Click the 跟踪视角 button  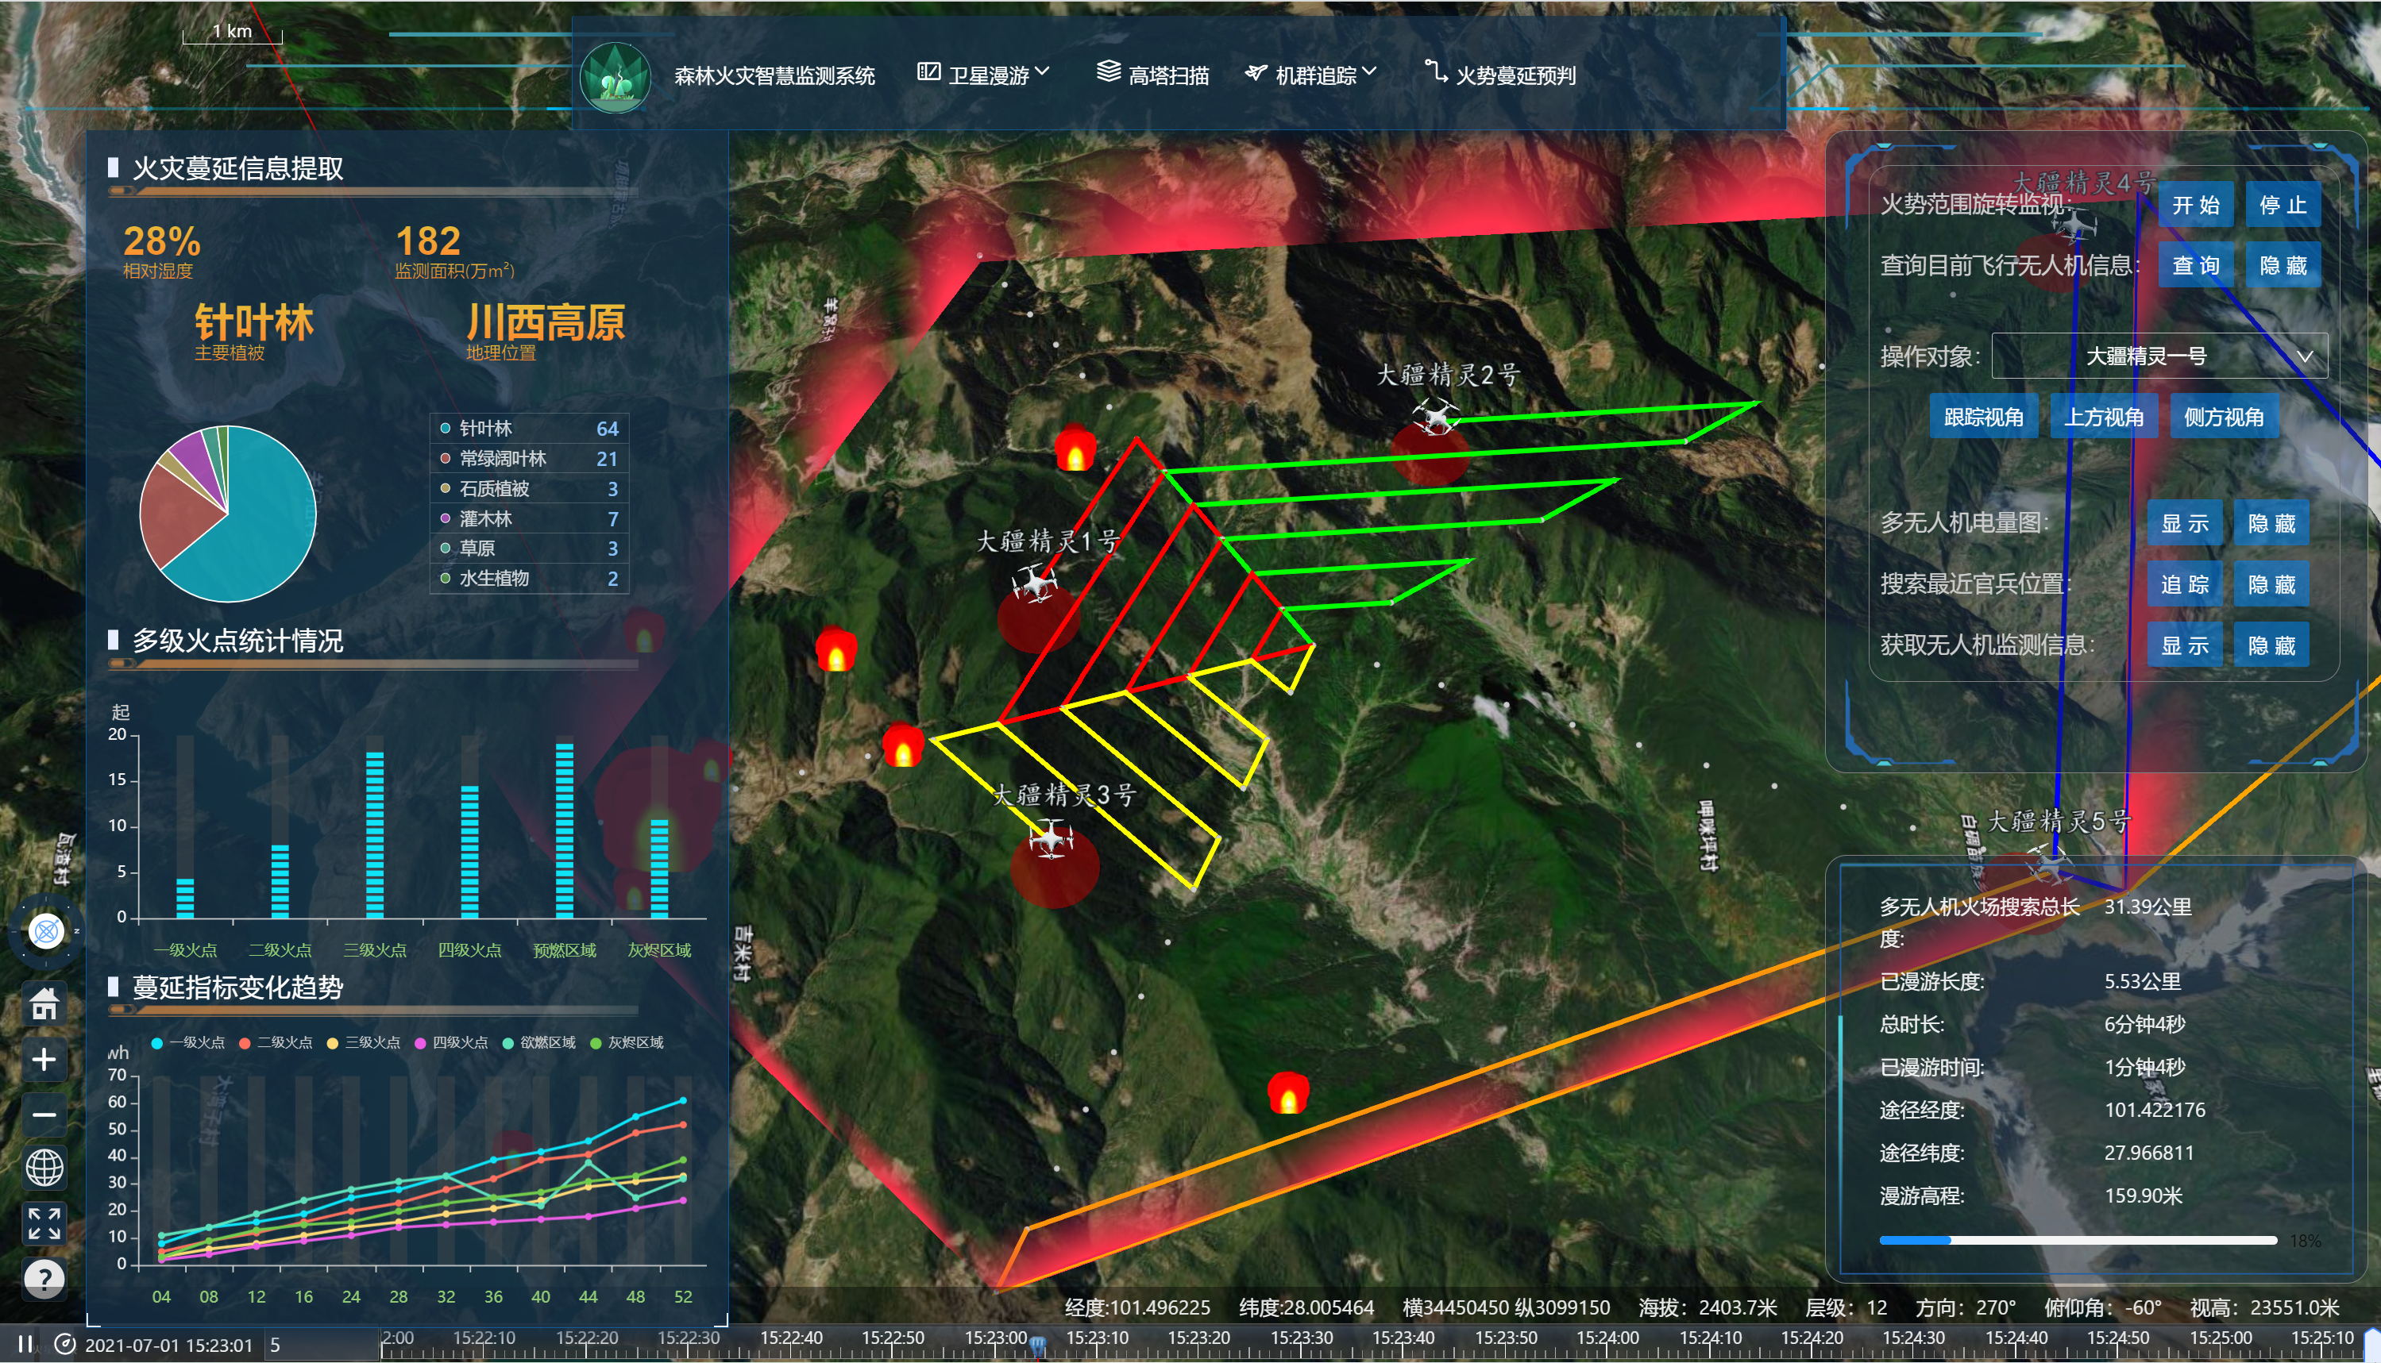coord(1983,418)
